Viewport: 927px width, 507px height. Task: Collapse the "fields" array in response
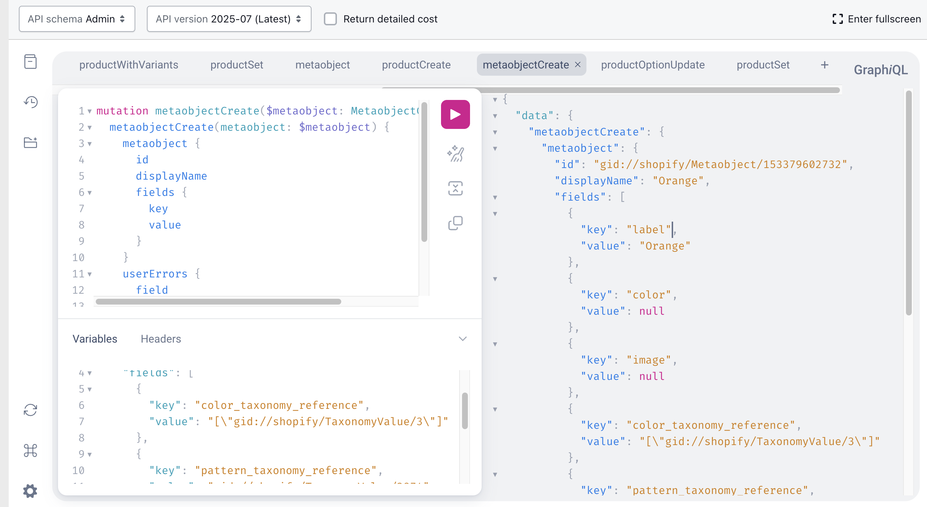(x=495, y=197)
